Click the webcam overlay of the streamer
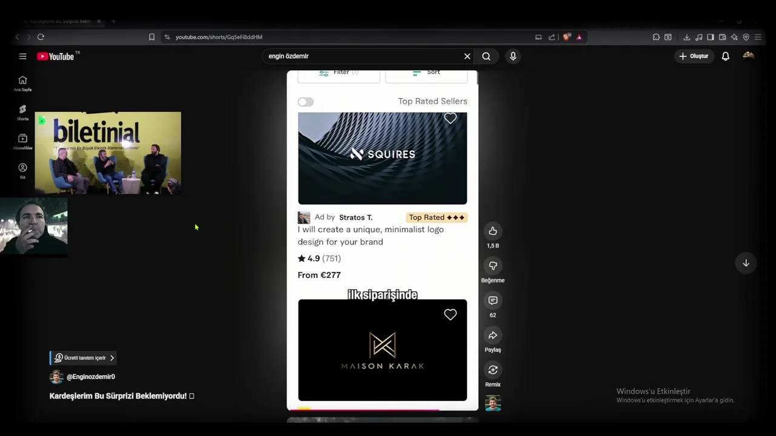 coord(34,226)
